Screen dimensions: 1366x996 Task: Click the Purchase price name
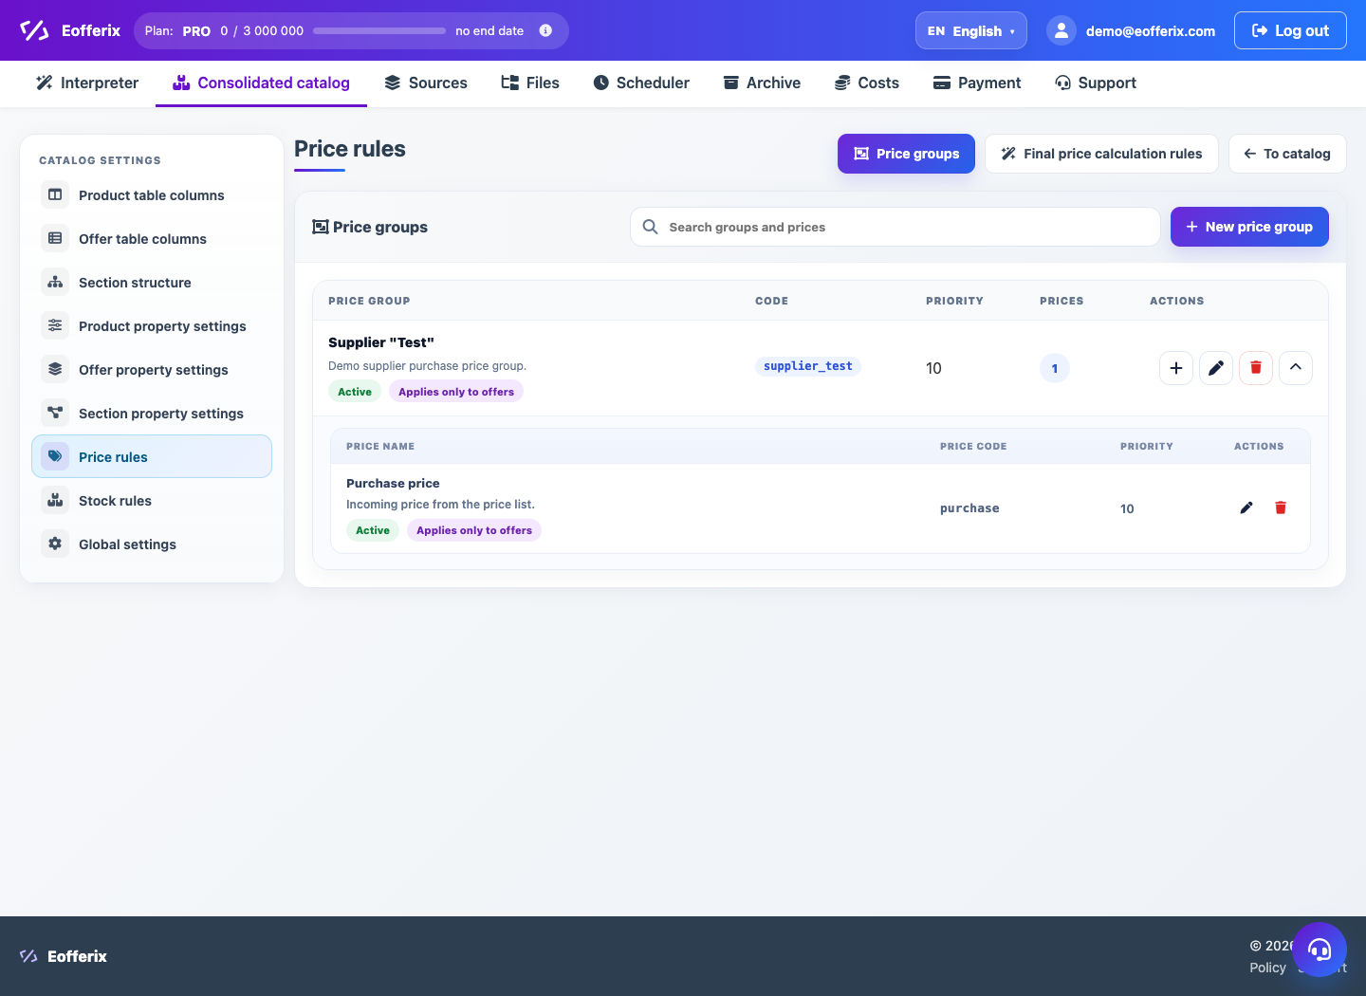coord(393,483)
